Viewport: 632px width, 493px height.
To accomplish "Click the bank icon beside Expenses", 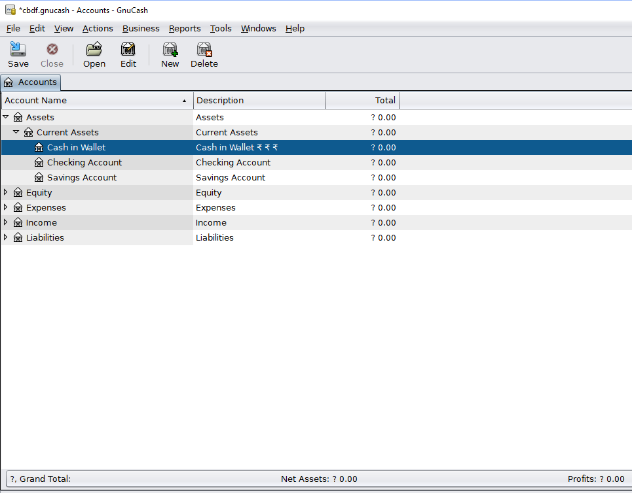I will (18, 207).
